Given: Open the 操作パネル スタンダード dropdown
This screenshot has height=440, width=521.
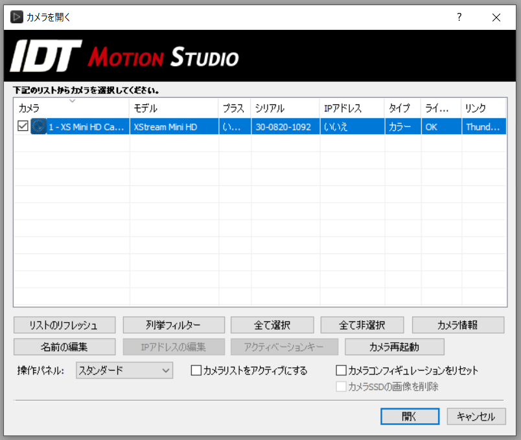Looking at the screenshot, I should [x=124, y=370].
